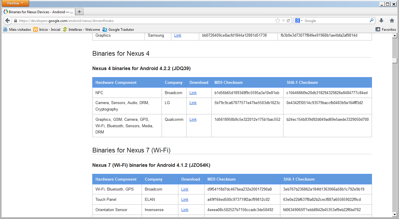Click MD5 checksum 5b79c9ca67877571e47be5503db1623c

pyautogui.click(x=247, y=103)
